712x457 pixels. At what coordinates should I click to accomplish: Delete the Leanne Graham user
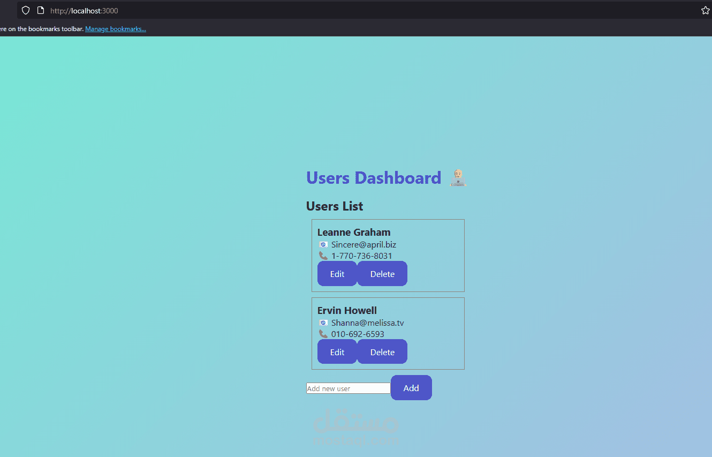click(382, 273)
